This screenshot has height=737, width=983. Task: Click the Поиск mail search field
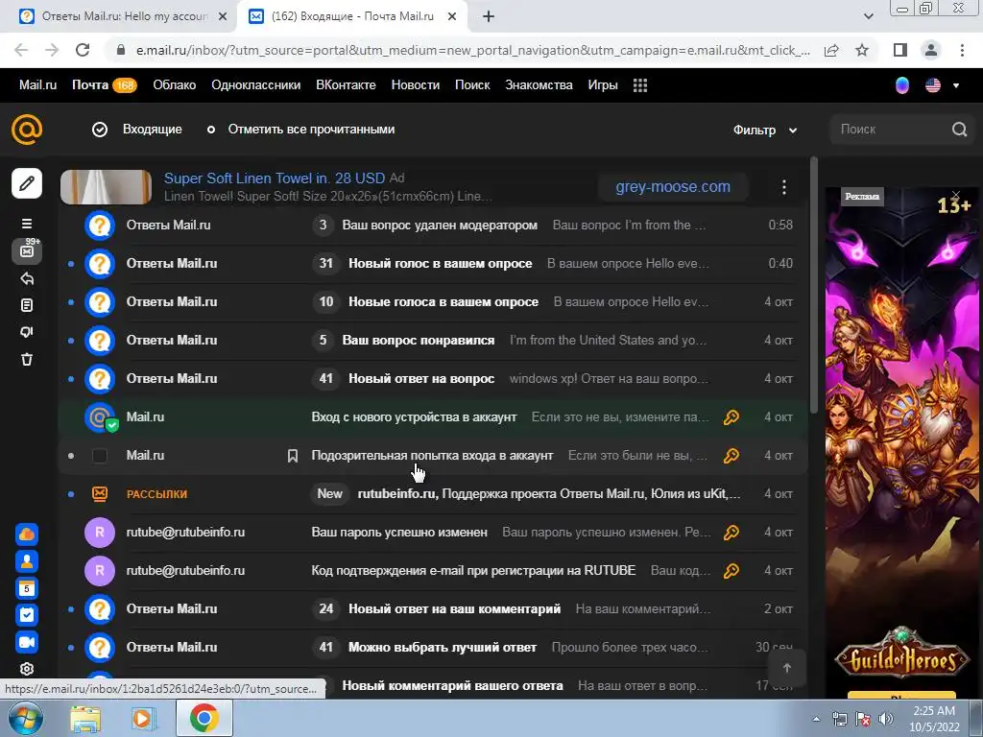(894, 130)
